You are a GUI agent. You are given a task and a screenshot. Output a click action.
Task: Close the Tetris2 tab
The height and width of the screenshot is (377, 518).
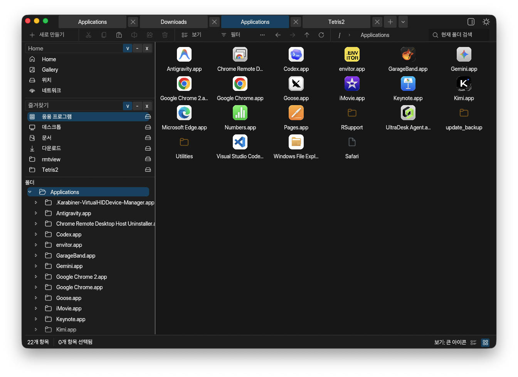point(377,22)
